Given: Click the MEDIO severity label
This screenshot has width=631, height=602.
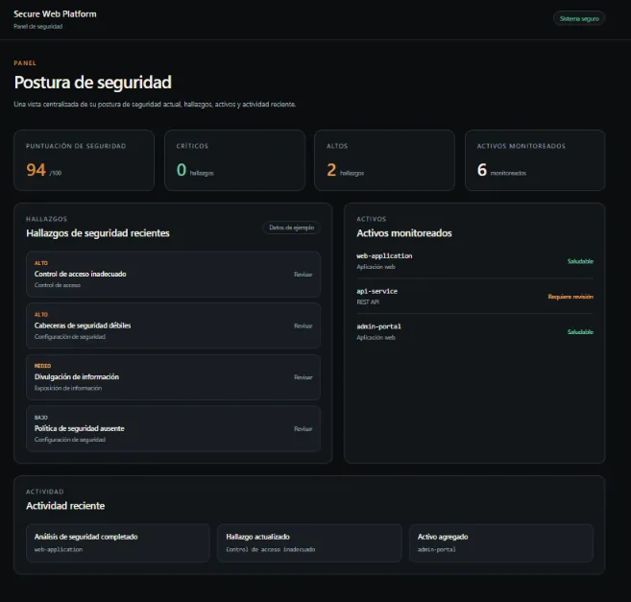Looking at the screenshot, I should point(42,366).
